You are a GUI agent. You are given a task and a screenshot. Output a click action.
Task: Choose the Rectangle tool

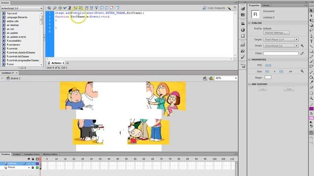click(311, 51)
